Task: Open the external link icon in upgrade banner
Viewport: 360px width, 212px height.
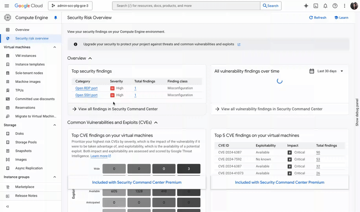Action: point(239,45)
